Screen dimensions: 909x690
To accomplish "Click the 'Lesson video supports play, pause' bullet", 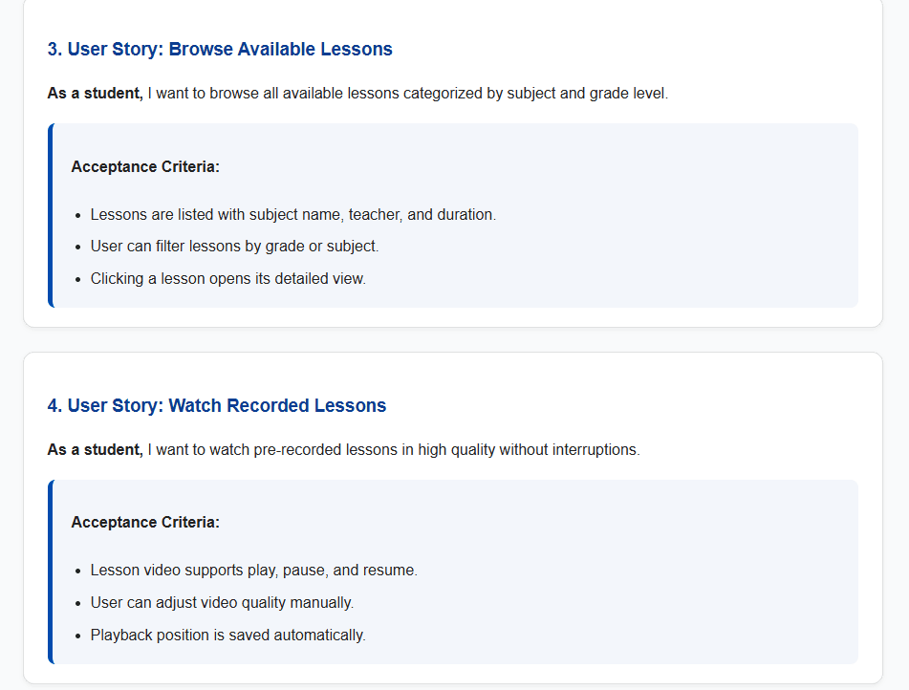I will [253, 571].
